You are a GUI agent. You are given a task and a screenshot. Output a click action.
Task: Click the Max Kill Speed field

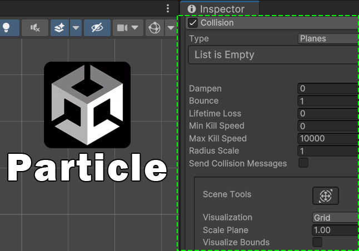[x=328, y=138]
